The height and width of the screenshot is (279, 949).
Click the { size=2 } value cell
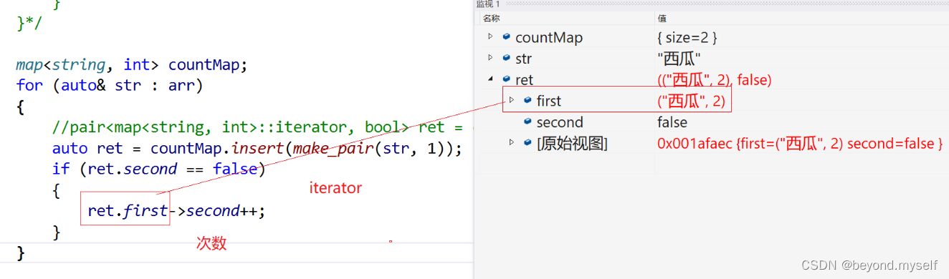687,38
